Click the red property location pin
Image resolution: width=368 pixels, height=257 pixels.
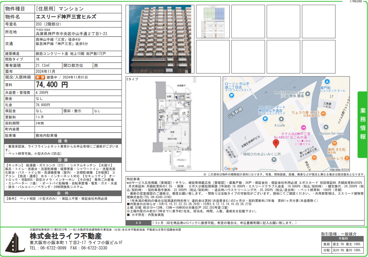276,144
